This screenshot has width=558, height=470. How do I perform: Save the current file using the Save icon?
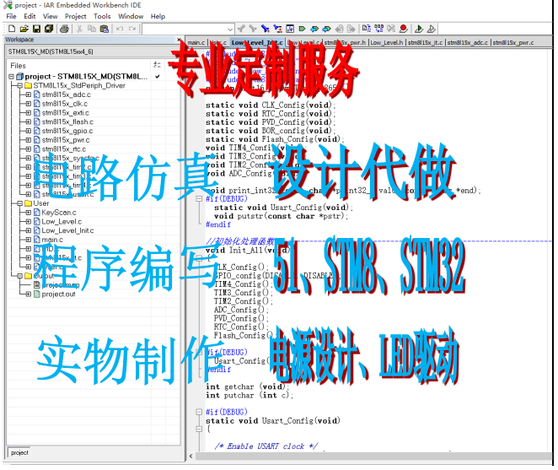coord(36,29)
